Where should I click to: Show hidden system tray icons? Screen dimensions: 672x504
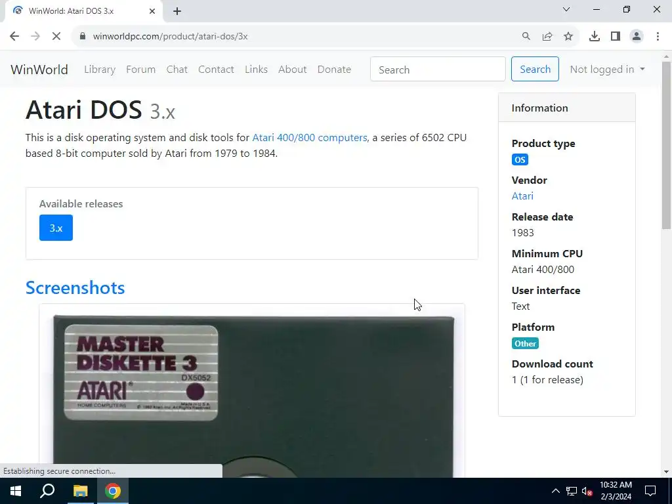coord(555,491)
